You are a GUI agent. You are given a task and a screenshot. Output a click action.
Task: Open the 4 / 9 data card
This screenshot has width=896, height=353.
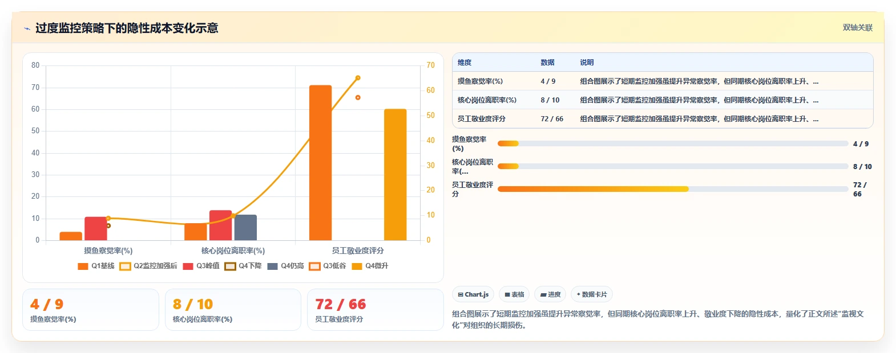coord(91,310)
